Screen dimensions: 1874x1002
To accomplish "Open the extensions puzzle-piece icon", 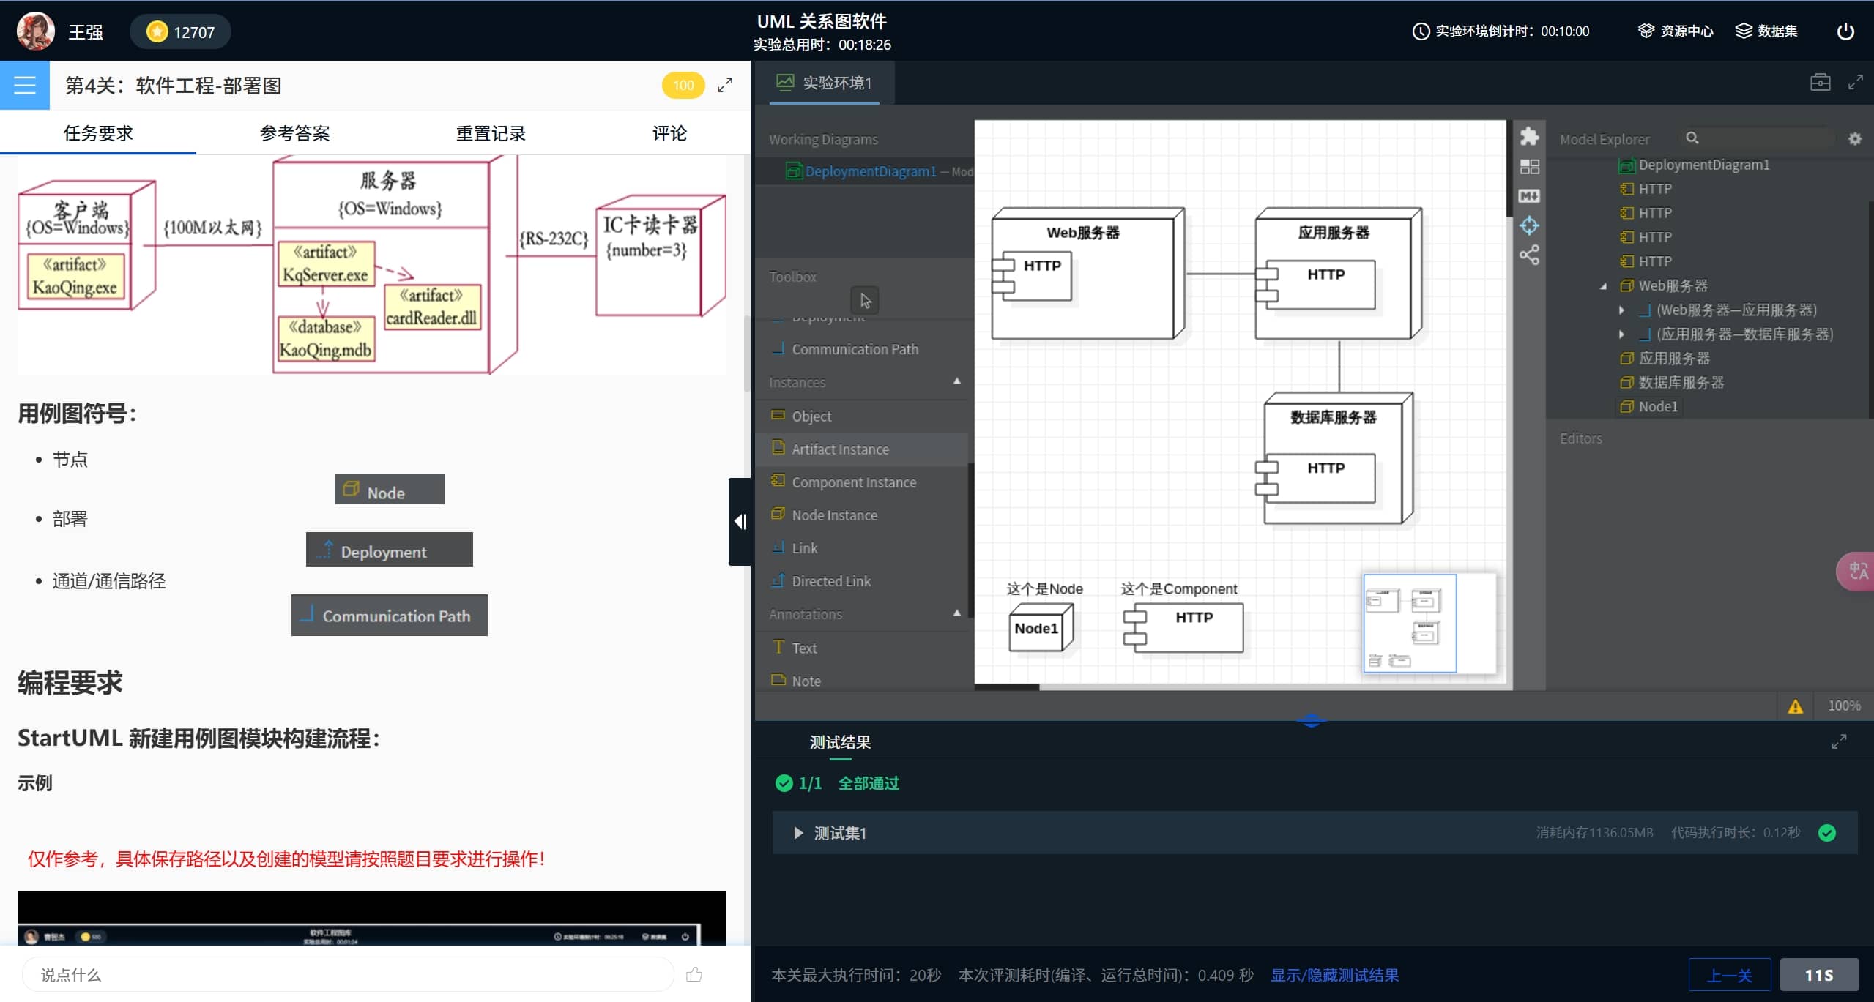I will pyautogui.click(x=1529, y=136).
